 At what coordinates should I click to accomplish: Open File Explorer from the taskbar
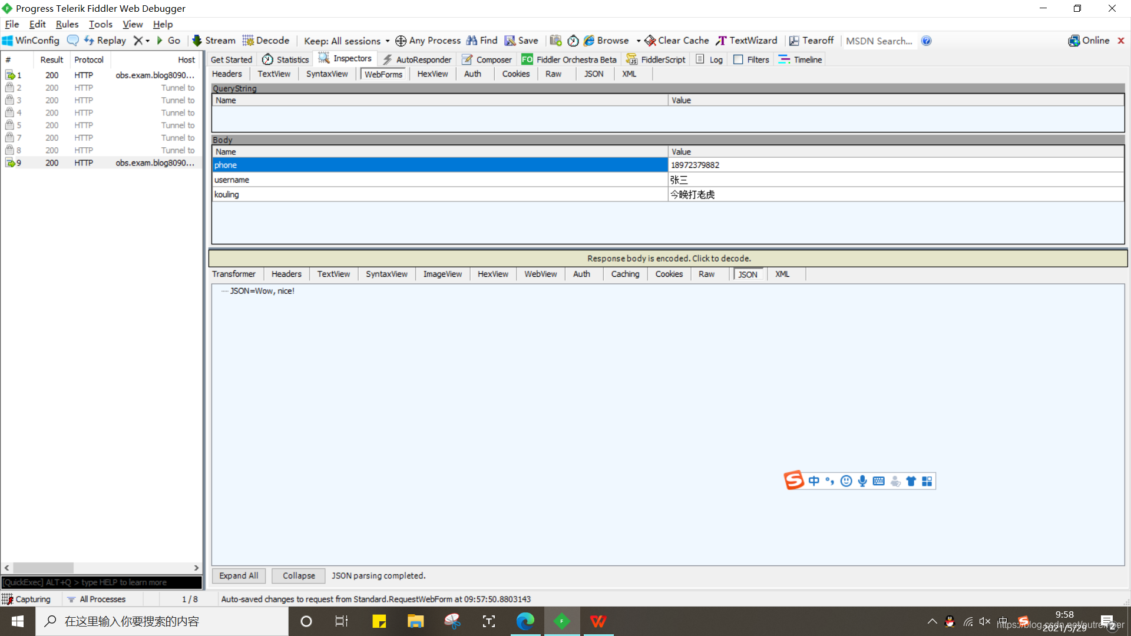coord(415,621)
